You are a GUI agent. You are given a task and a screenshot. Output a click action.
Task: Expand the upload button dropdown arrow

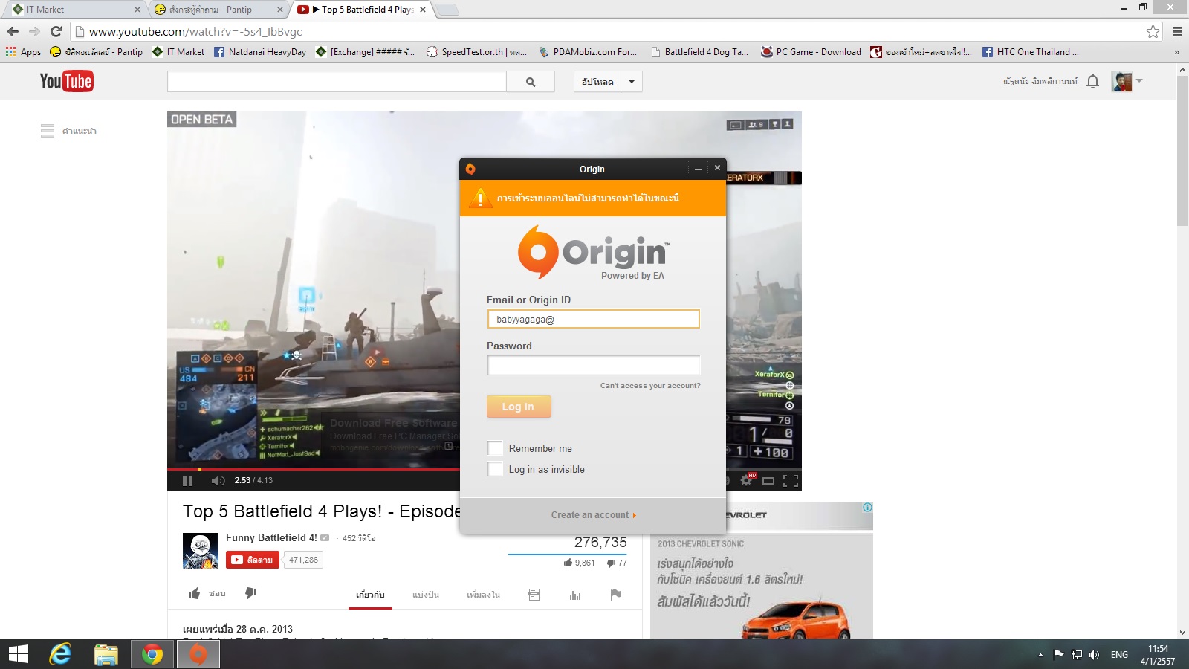click(632, 82)
